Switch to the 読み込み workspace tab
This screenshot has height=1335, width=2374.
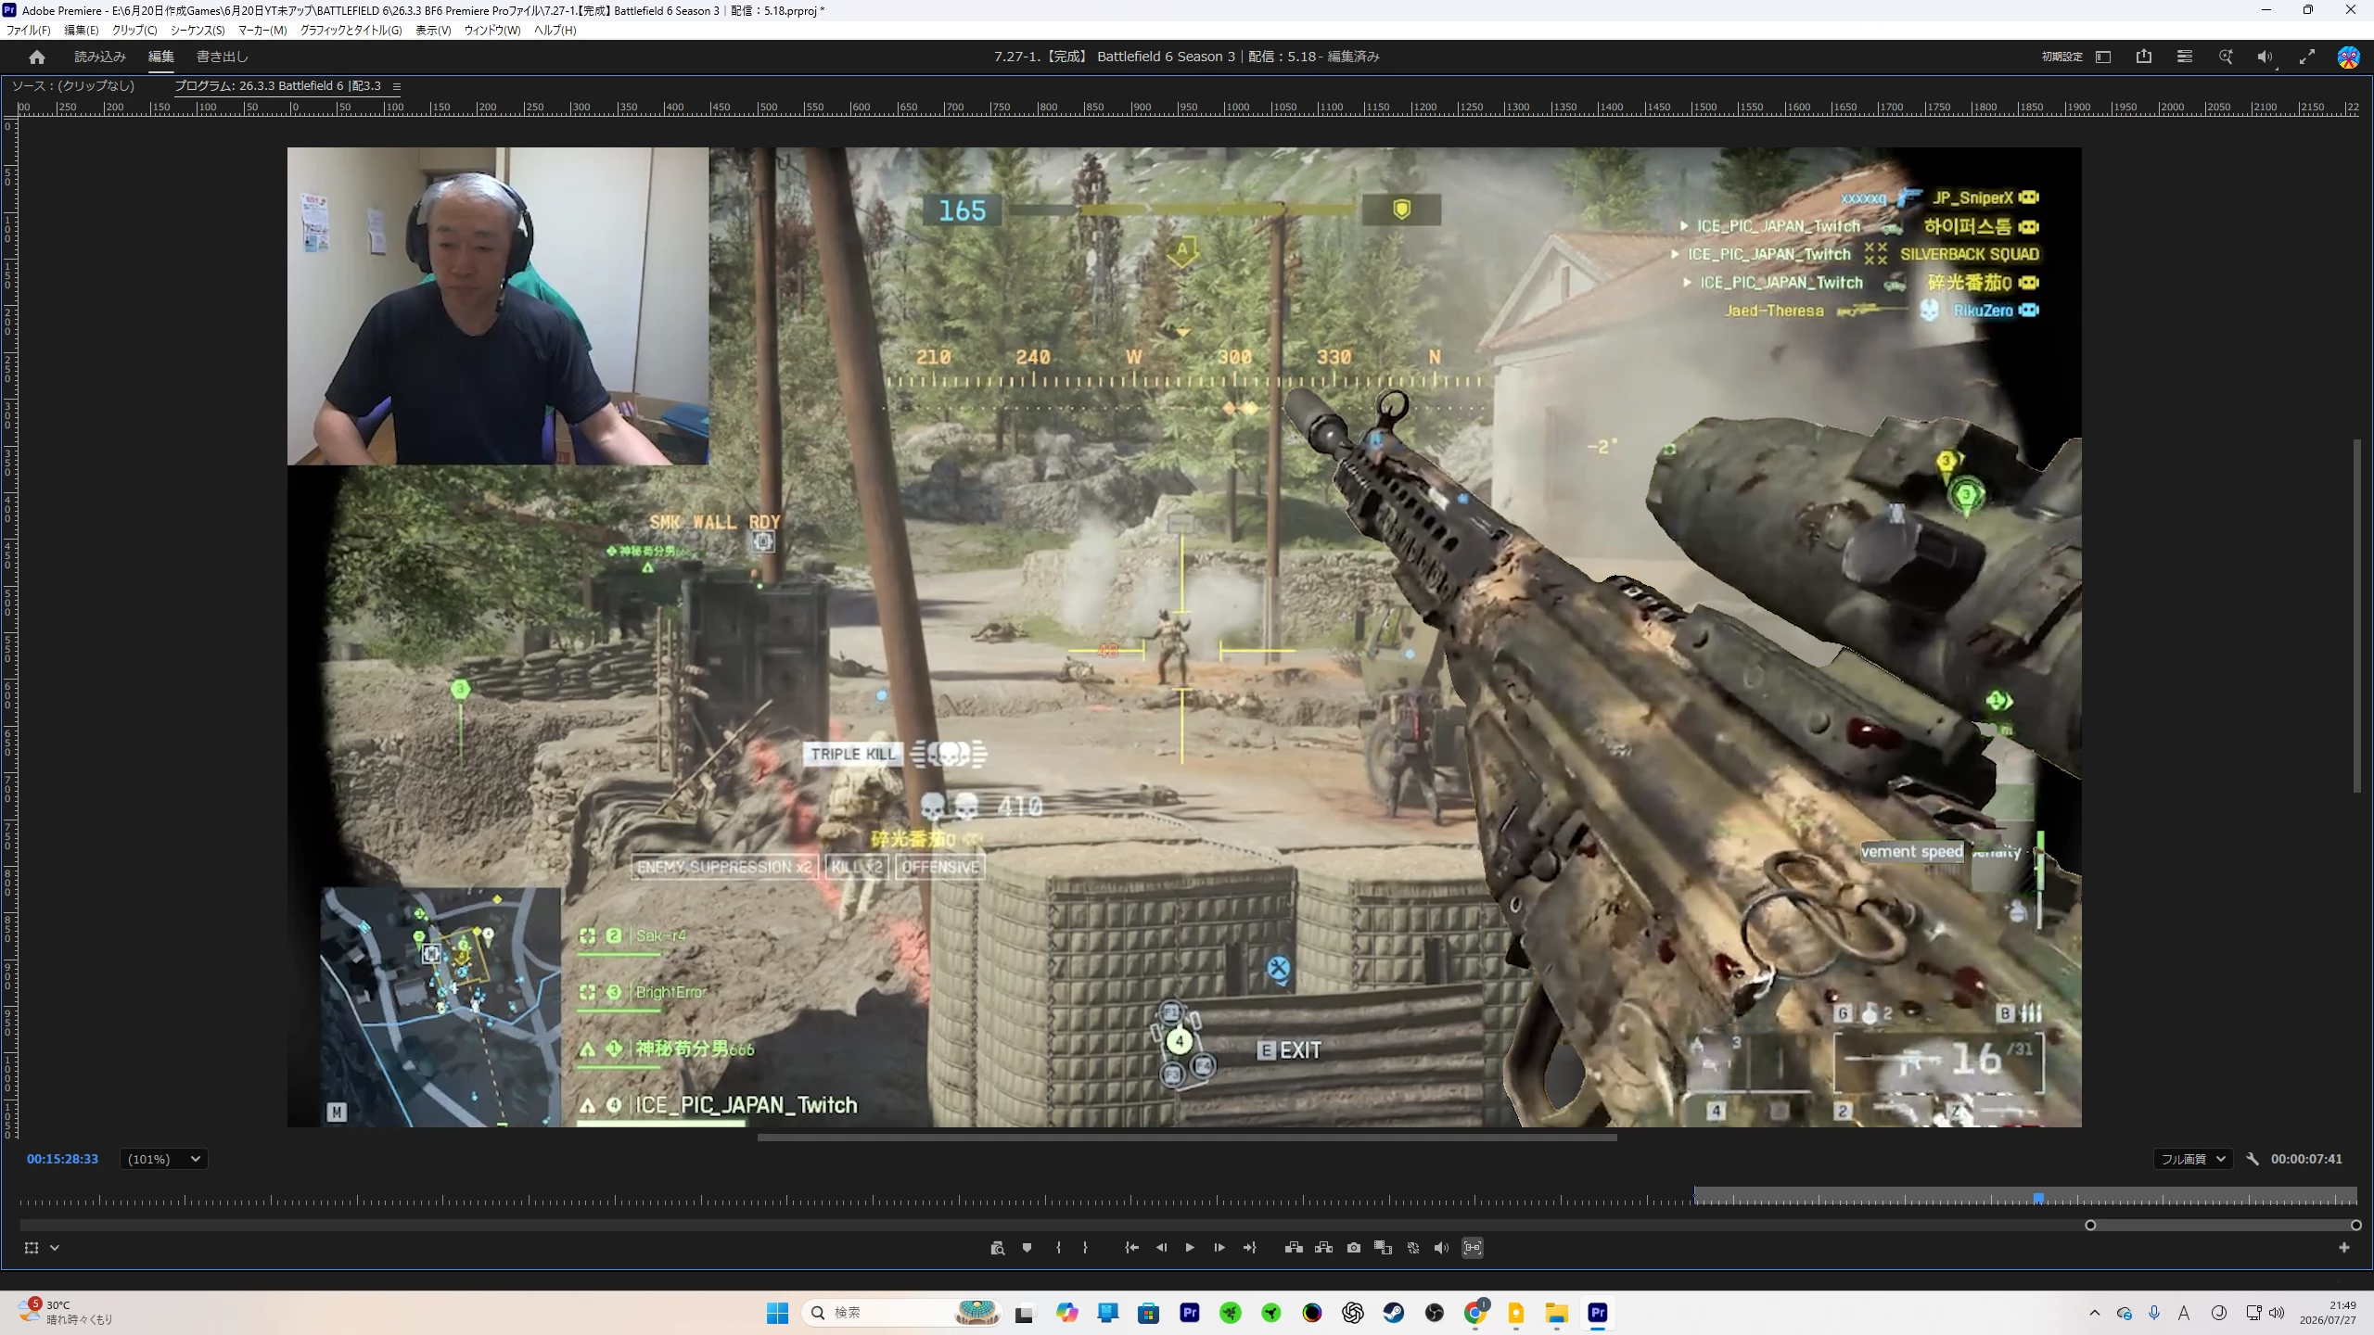[100, 57]
